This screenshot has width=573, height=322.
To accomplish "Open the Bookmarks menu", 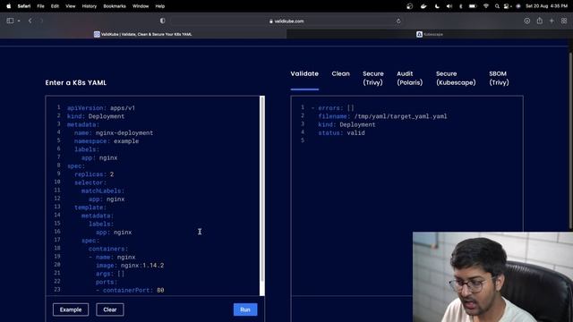I will (x=115, y=6).
